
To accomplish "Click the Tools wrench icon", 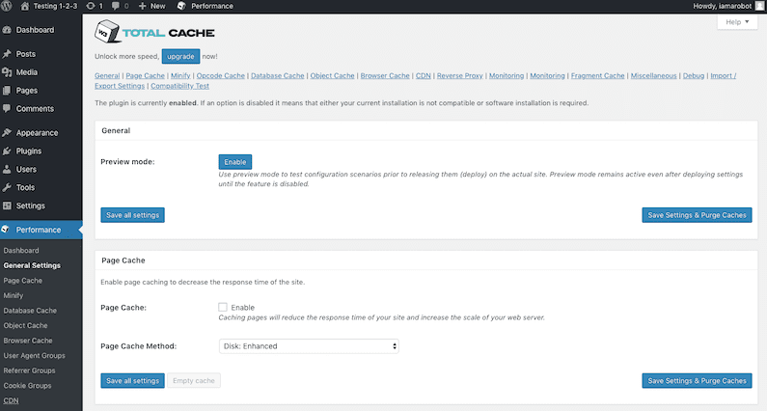I will coord(7,187).
